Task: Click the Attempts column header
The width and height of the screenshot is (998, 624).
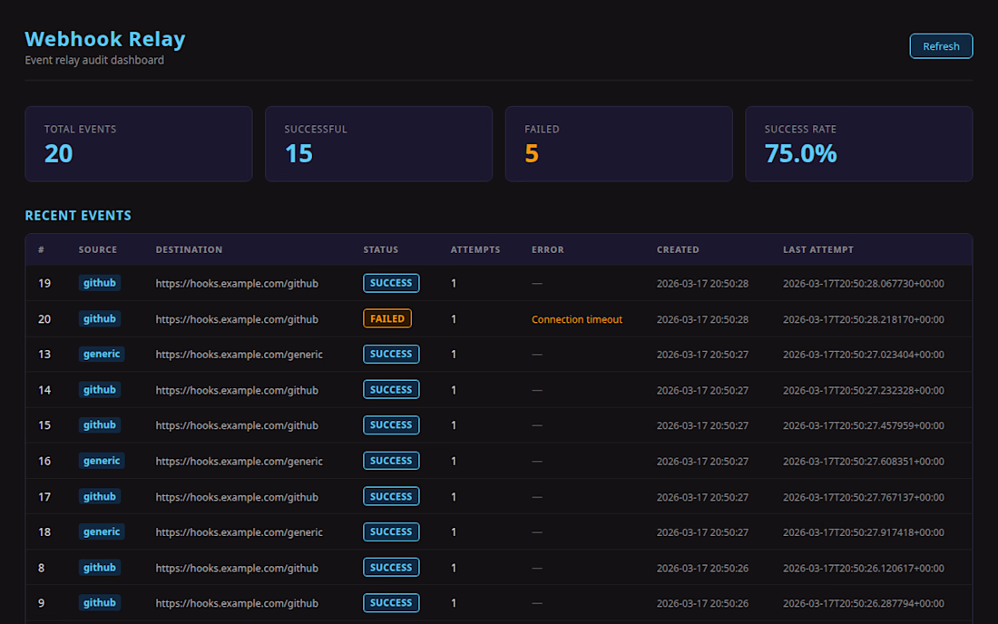Action: click(x=475, y=249)
